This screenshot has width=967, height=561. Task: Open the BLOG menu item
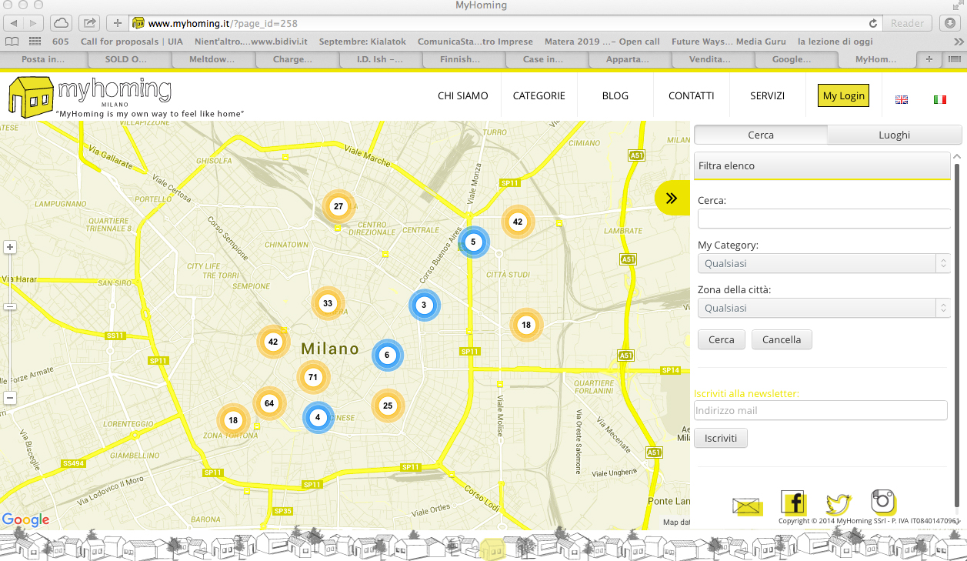(615, 96)
